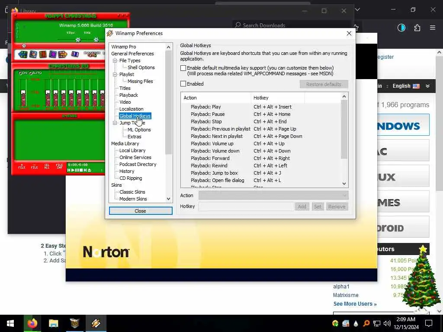
Task: Click the Action column header
Action: tap(216, 98)
